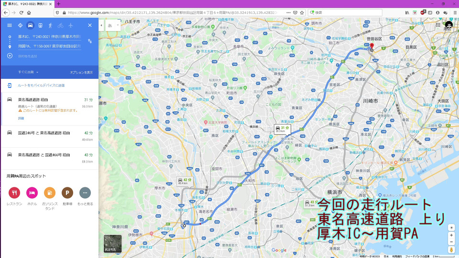459x258 pixels.
Task: Click the 42分 alternate route label on map
Action: click(185, 181)
